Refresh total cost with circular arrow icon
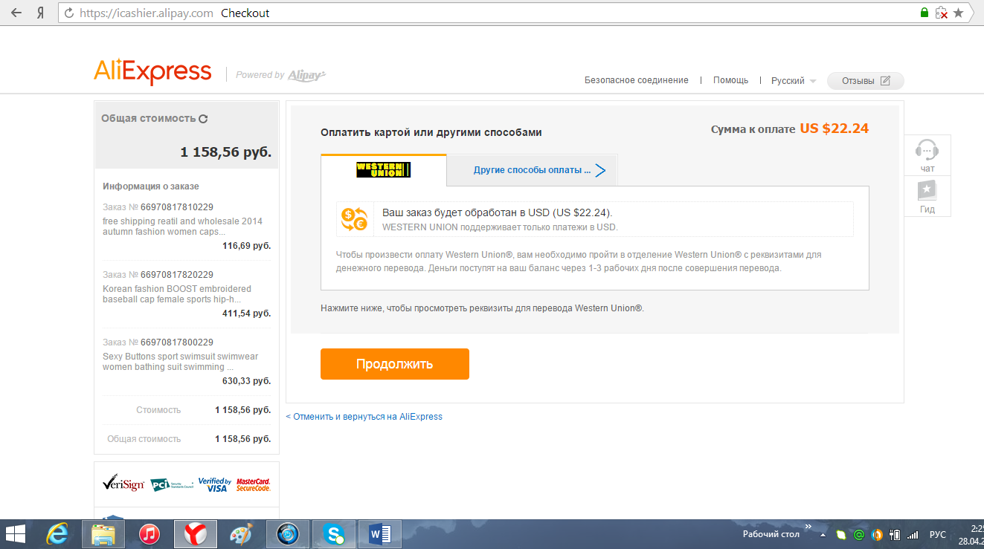 coord(203,118)
